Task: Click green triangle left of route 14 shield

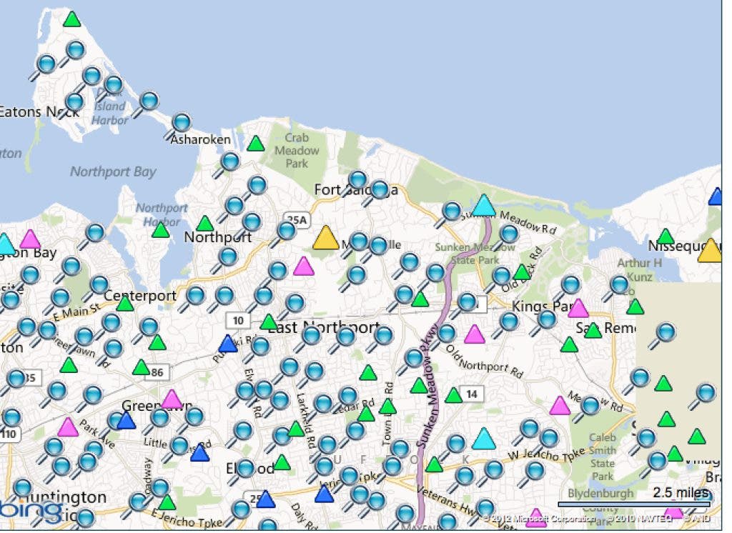Action: coord(453,395)
